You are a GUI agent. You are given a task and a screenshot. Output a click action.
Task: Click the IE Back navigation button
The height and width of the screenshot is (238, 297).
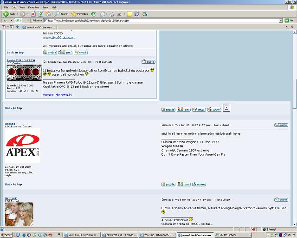[x=9, y=14]
